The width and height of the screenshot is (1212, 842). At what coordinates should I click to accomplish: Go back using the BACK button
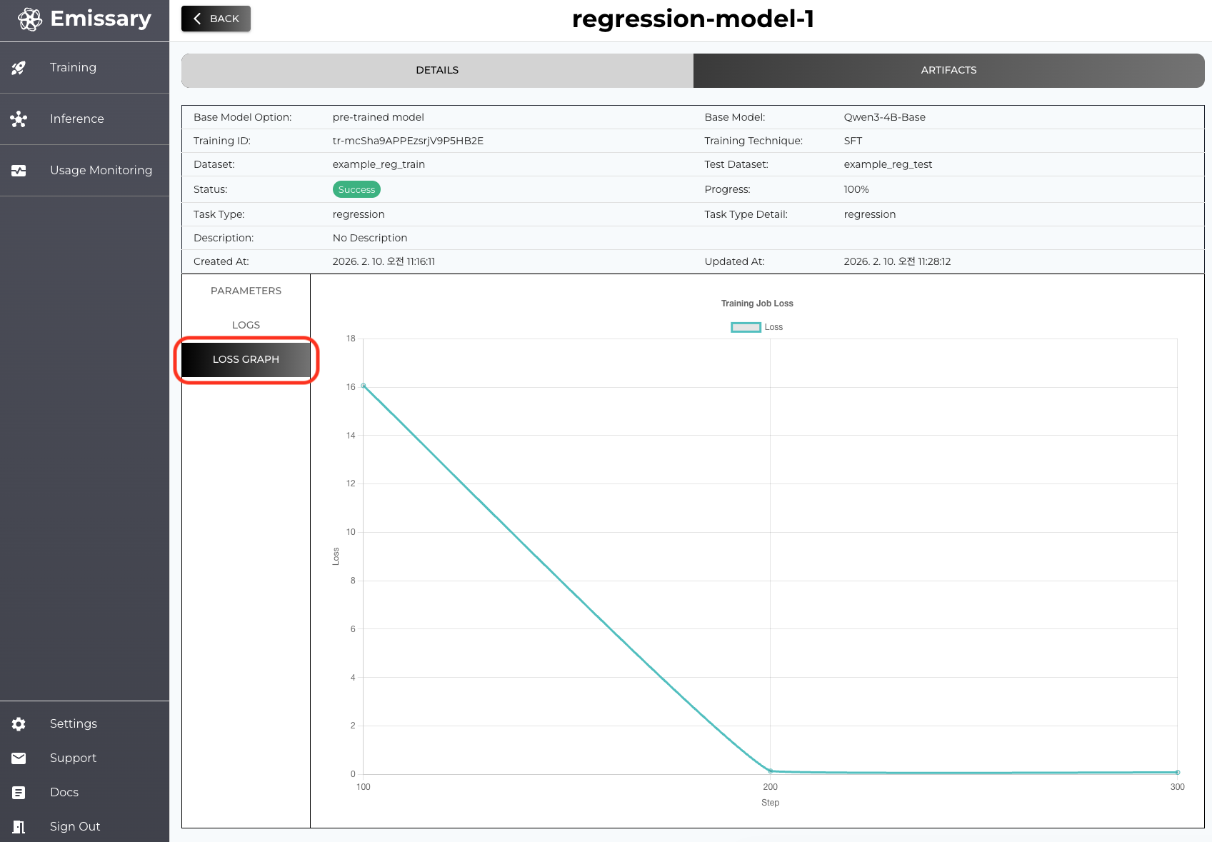pyautogui.click(x=216, y=19)
